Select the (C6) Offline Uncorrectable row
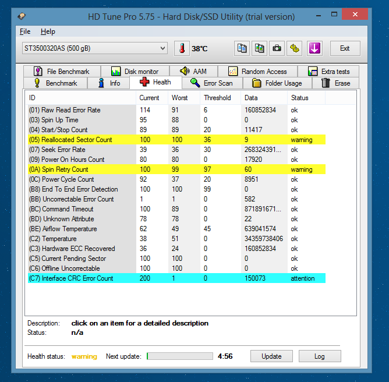Screen dimensions: 389x382 click(176, 268)
